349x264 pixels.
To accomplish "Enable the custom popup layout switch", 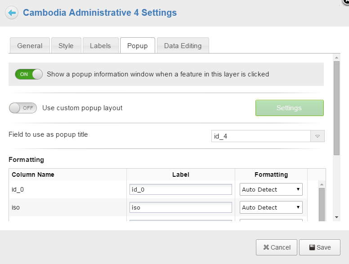I will point(23,108).
